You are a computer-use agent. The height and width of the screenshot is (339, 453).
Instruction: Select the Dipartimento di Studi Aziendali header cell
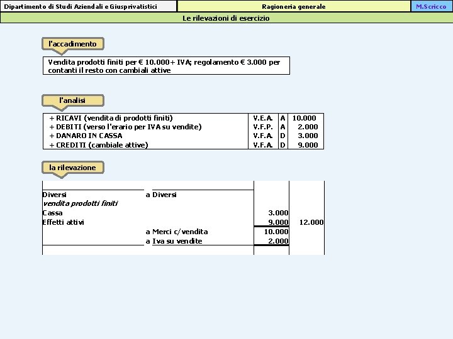[x=89, y=6]
